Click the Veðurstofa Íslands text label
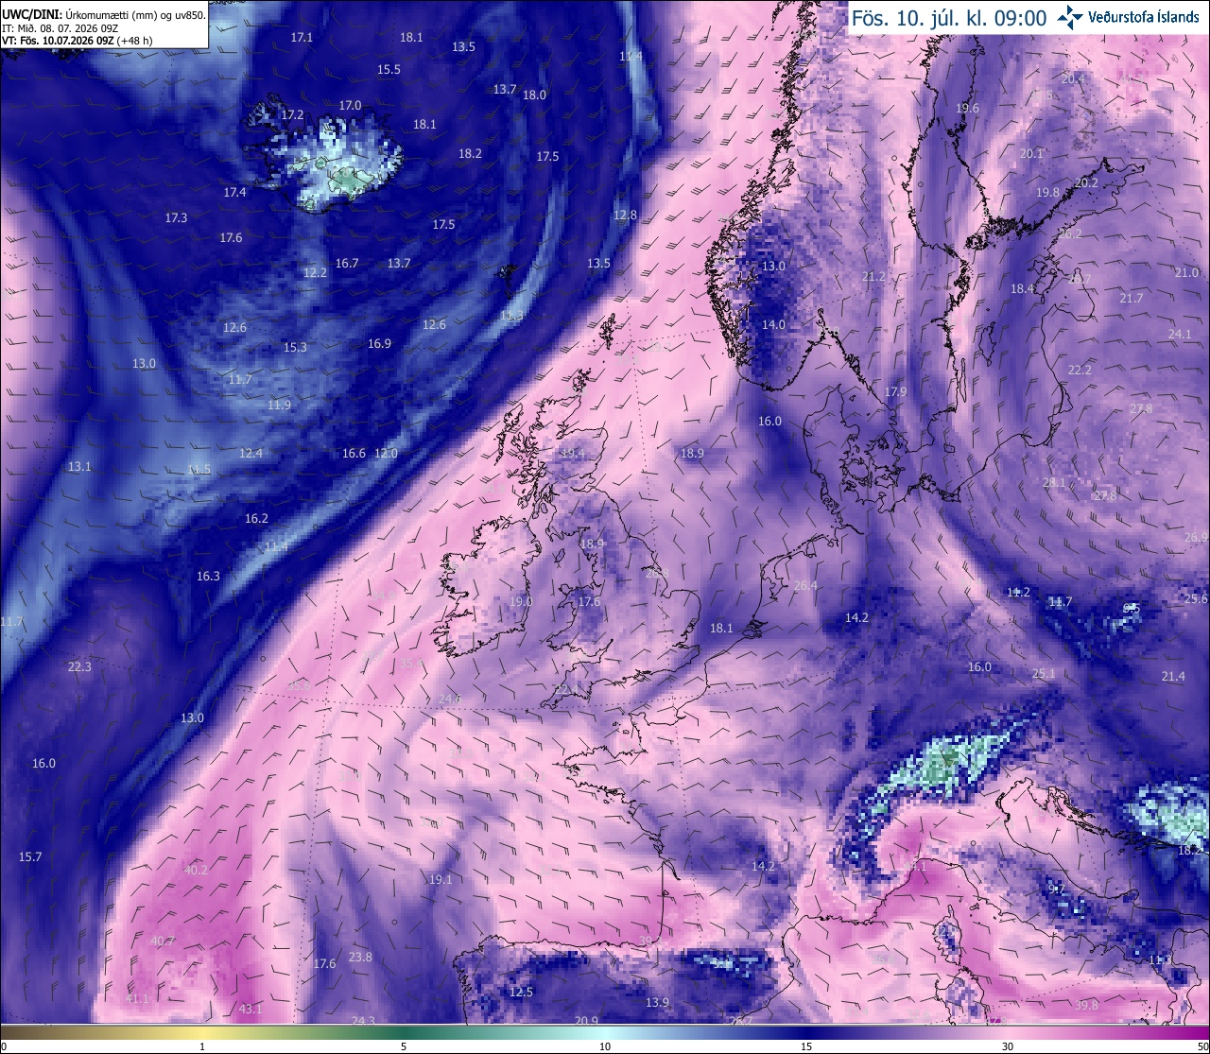Viewport: 1210px width, 1054px height. tap(1143, 17)
